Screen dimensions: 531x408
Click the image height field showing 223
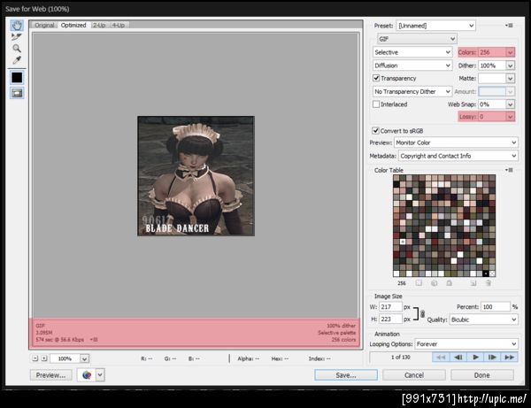click(390, 319)
